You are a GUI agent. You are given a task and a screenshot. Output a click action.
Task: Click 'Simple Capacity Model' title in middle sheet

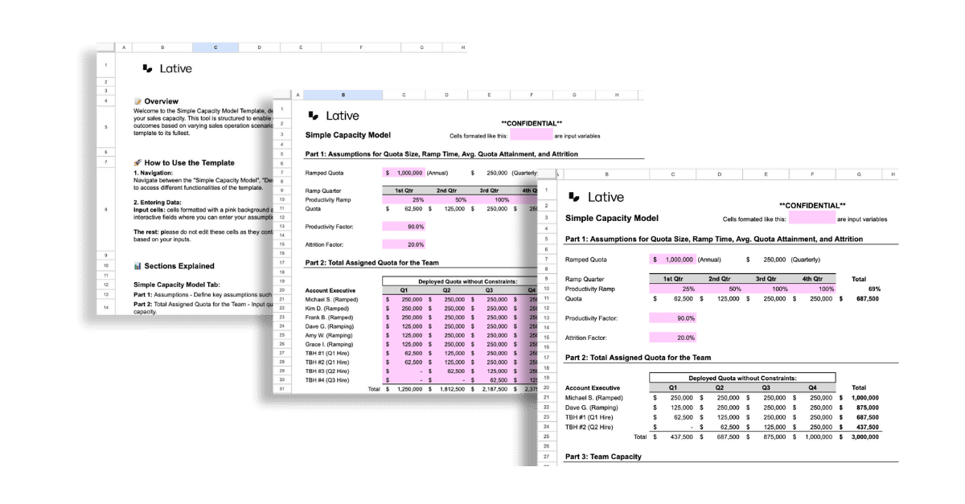(x=348, y=135)
